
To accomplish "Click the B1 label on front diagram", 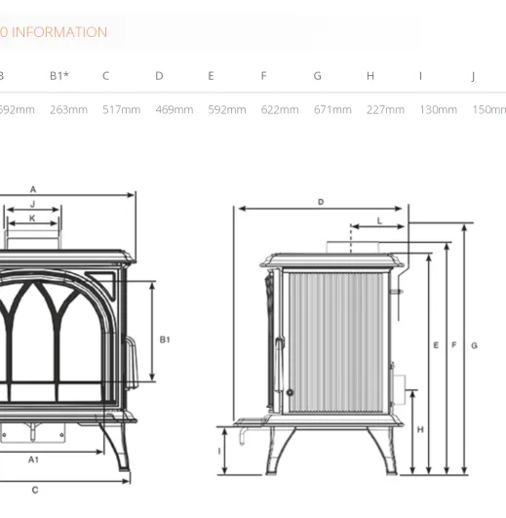I will tap(165, 339).
